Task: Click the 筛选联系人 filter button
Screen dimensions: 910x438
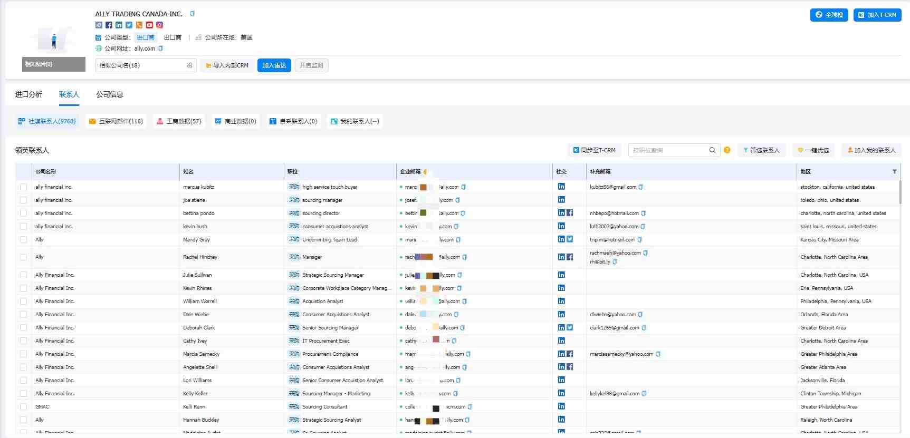Action: pyautogui.click(x=761, y=150)
